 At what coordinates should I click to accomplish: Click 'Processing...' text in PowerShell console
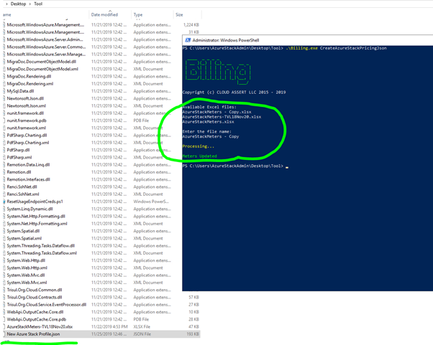[x=199, y=146]
